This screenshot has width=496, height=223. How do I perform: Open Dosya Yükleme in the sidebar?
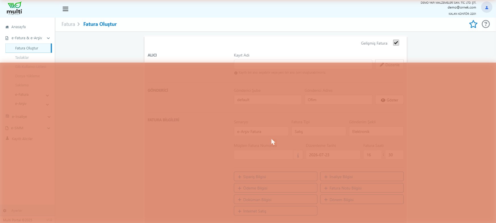point(27,76)
